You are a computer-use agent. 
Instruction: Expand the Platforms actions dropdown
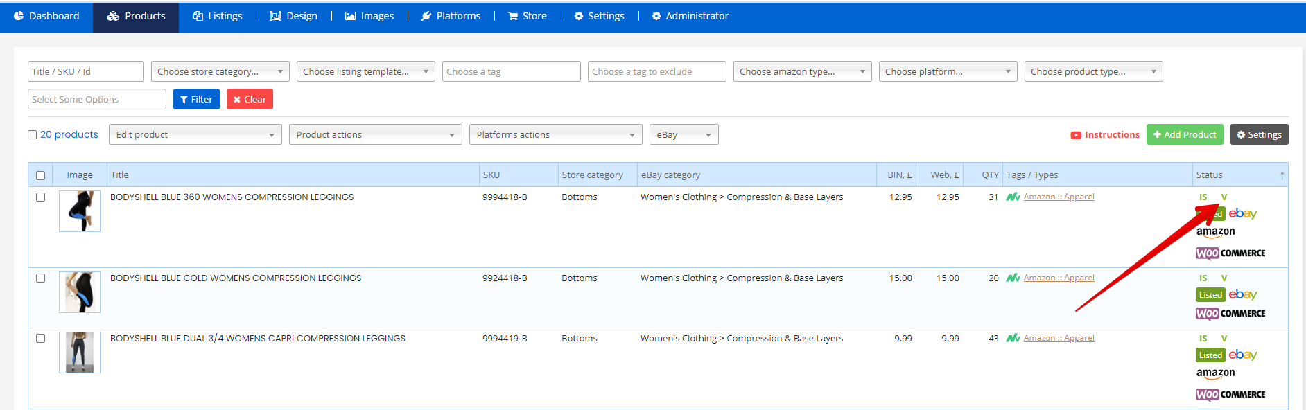(x=555, y=134)
